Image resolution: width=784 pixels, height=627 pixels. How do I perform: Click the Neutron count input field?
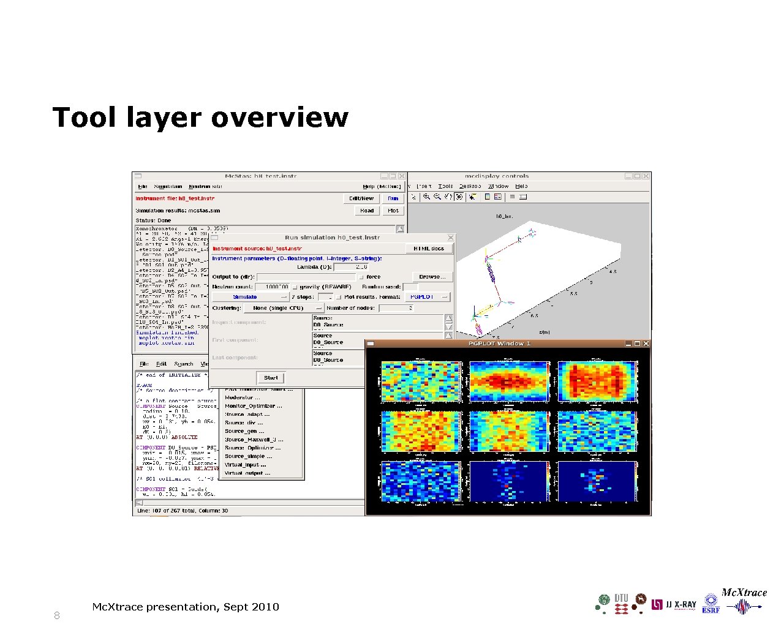tap(273, 287)
